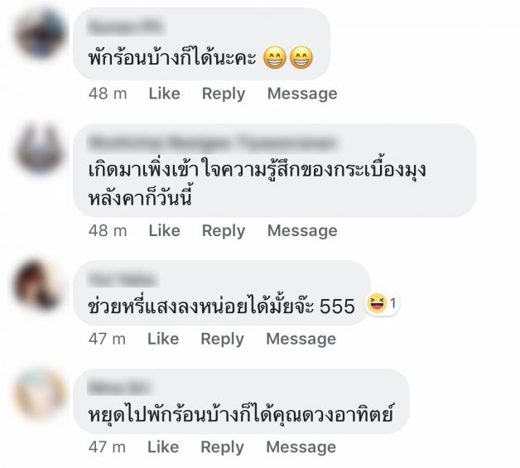Message the author of the first comment
The width and height of the screenshot is (520, 468).
point(302,94)
